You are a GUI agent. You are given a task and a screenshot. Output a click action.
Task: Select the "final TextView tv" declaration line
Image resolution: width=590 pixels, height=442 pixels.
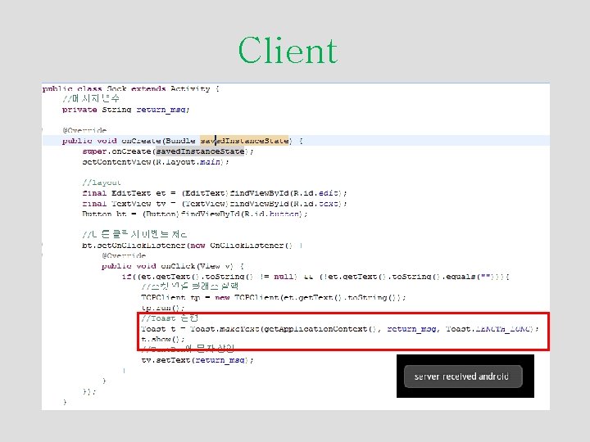coord(215,204)
